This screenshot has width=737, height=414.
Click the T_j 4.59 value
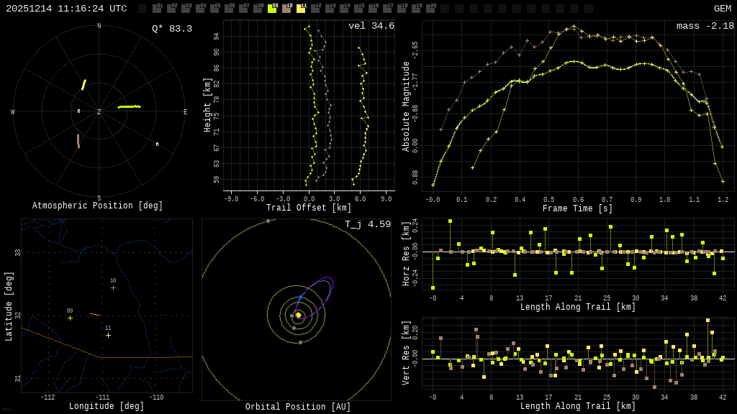(367, 224)
